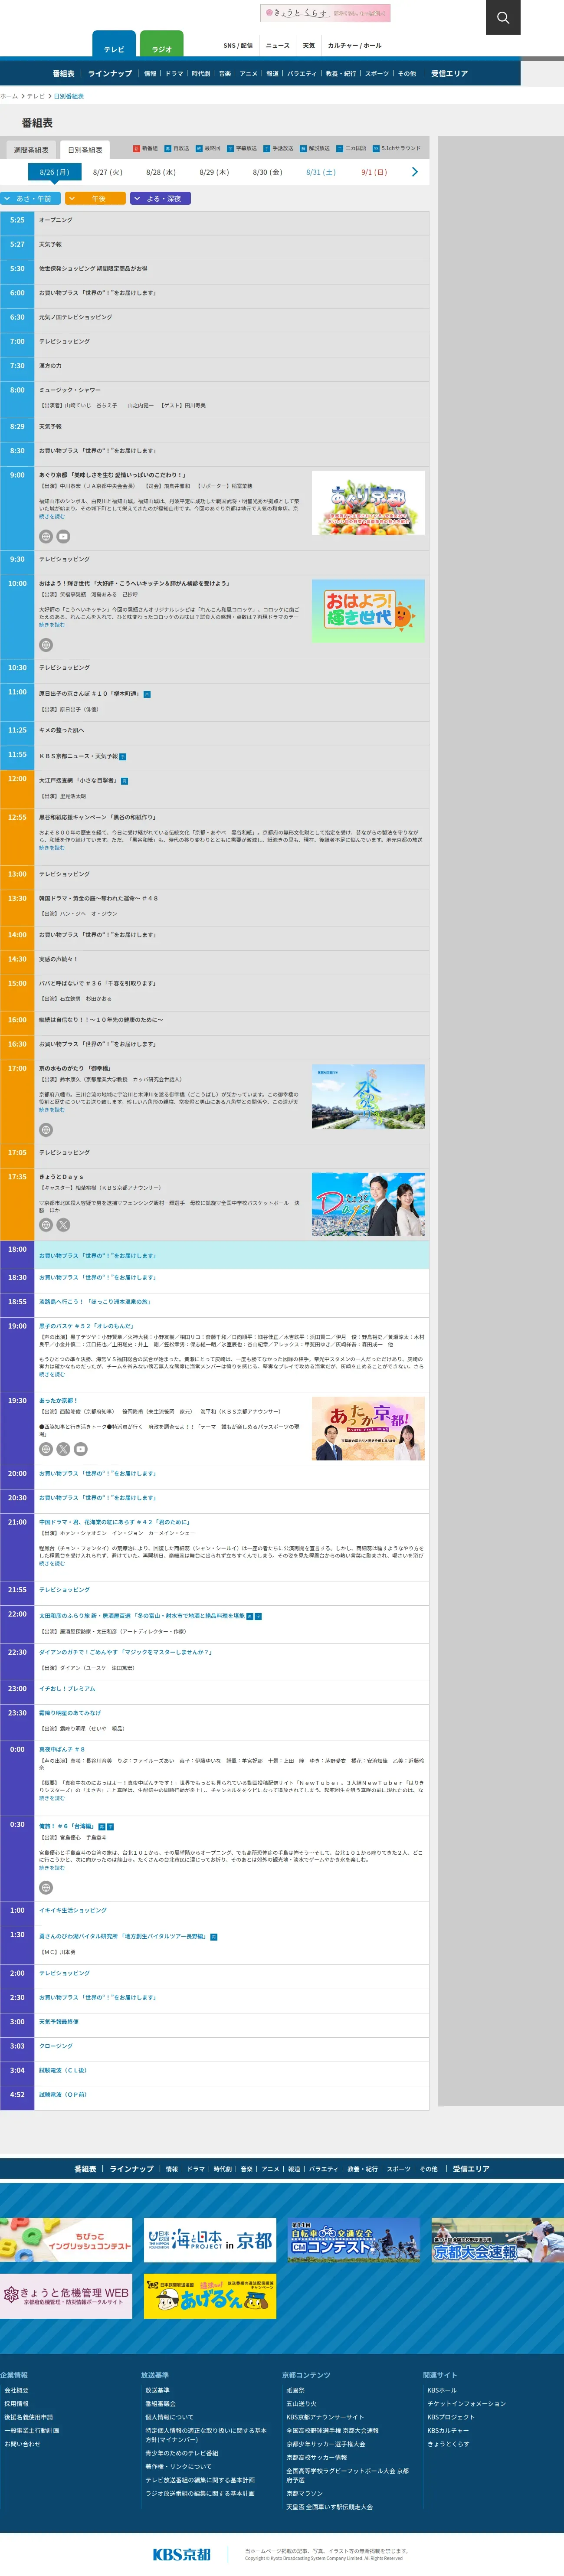Image resolution: width=564 pixels, height=2576 pixels.
Task: Switch to the テレビ tab
Action: pyautogui.click(x=114, y=44)
